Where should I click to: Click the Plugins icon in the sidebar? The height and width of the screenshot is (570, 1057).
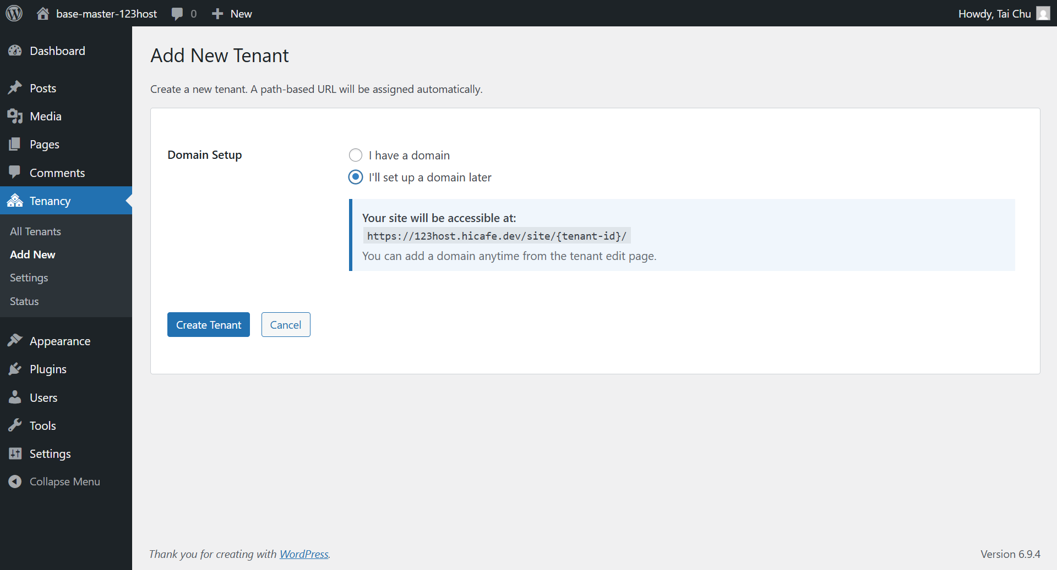[15, 369]
